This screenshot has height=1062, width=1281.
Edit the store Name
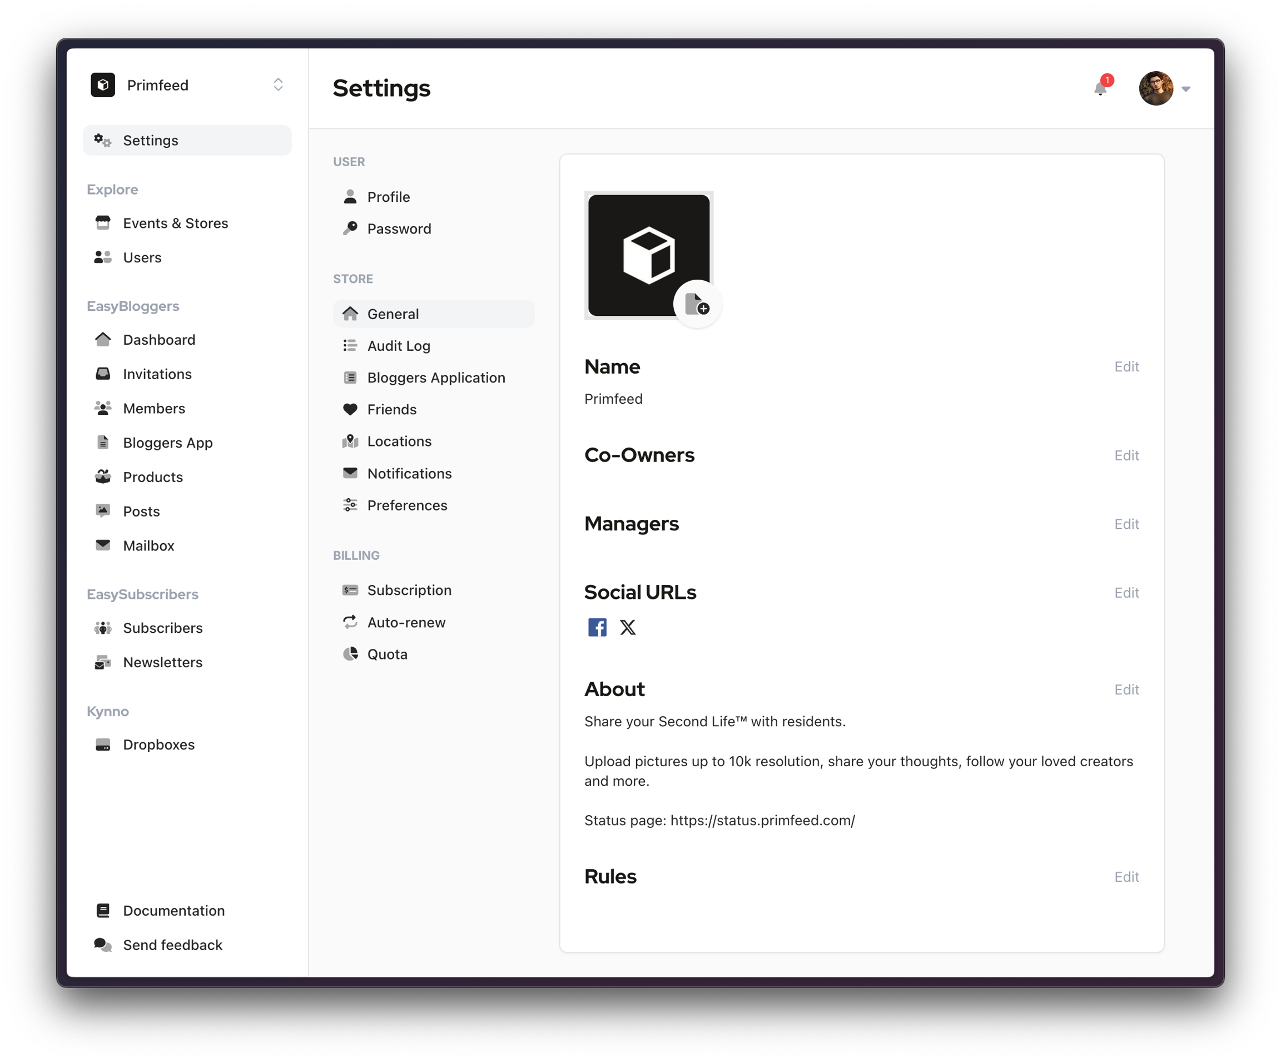coord(1126,366)
